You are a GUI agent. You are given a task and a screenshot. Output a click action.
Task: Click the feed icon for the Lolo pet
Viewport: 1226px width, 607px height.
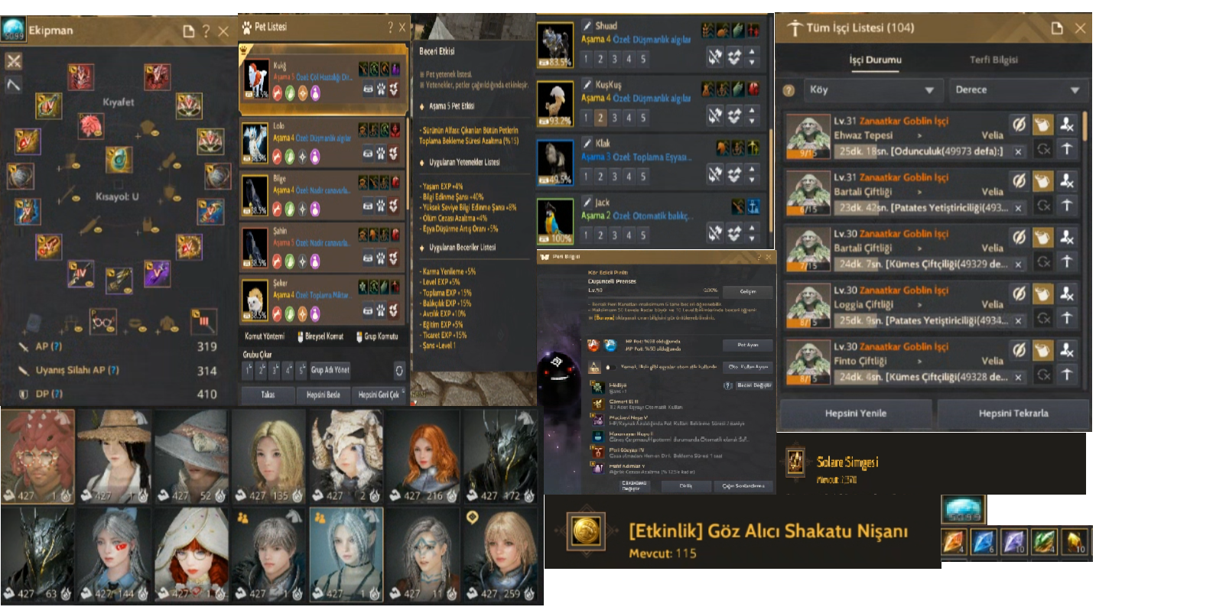pyautogui.click(x=368, y=153)
